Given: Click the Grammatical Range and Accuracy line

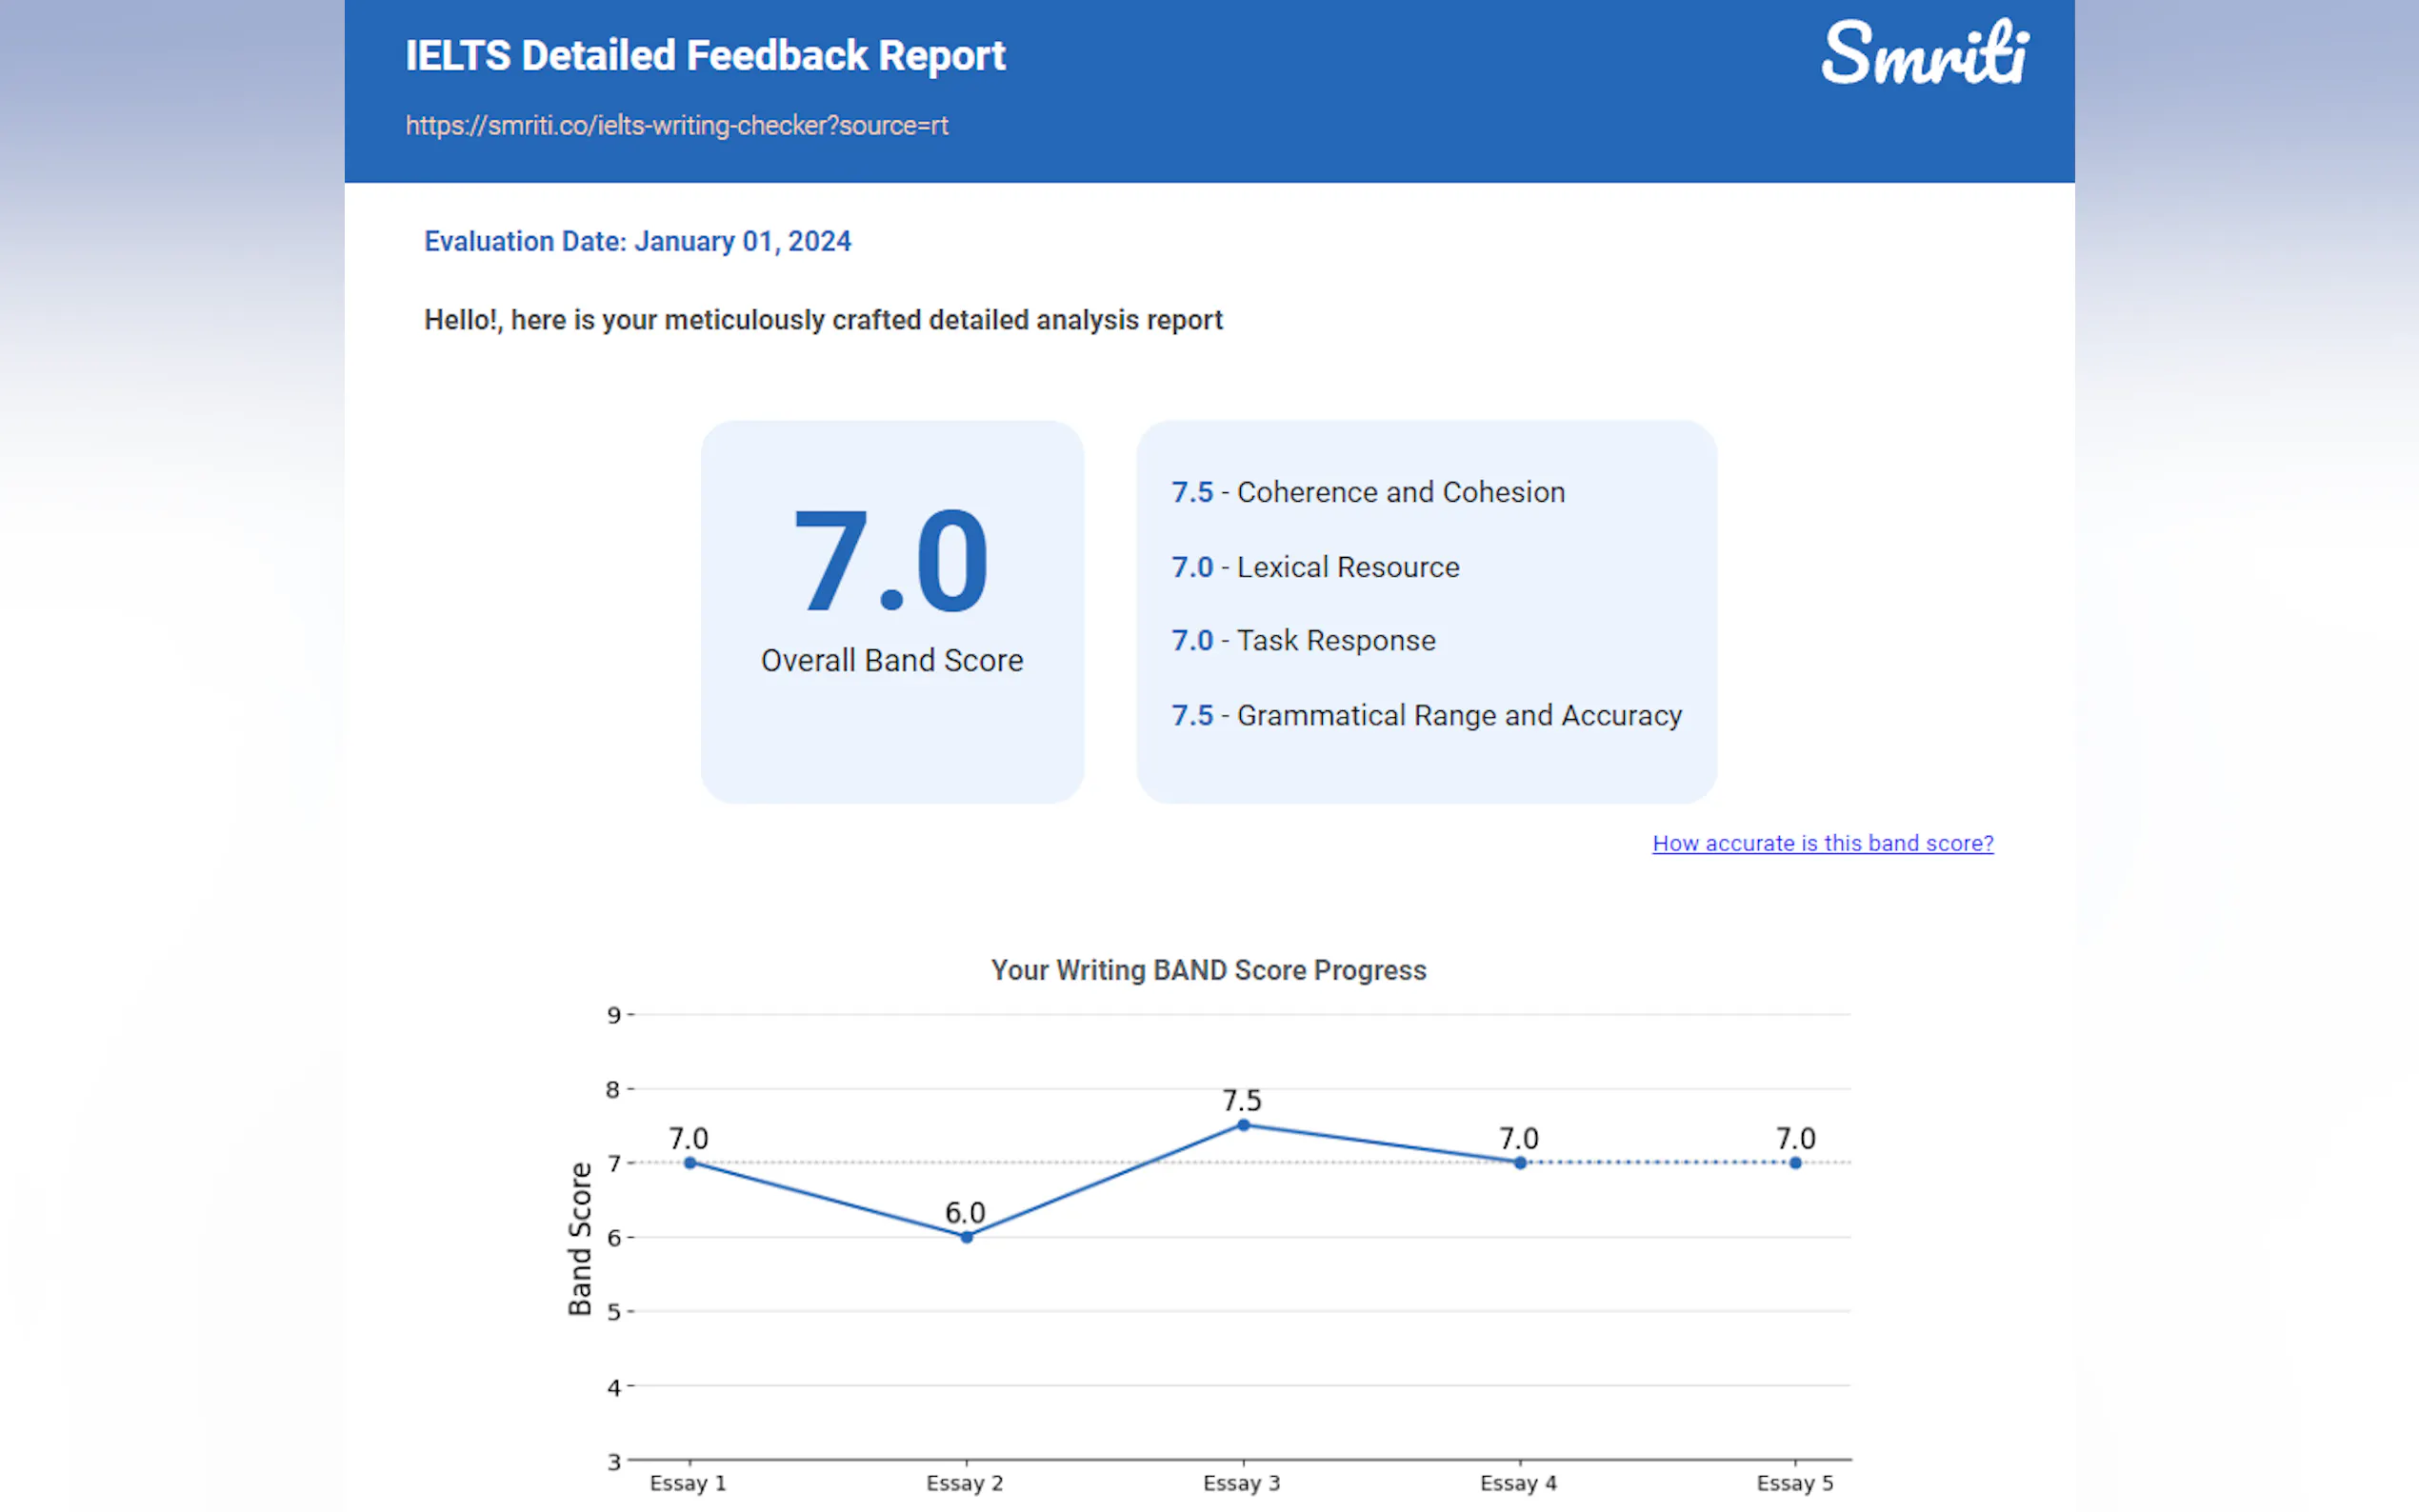Looking at the screenshot, I should tap(1426, 716).
